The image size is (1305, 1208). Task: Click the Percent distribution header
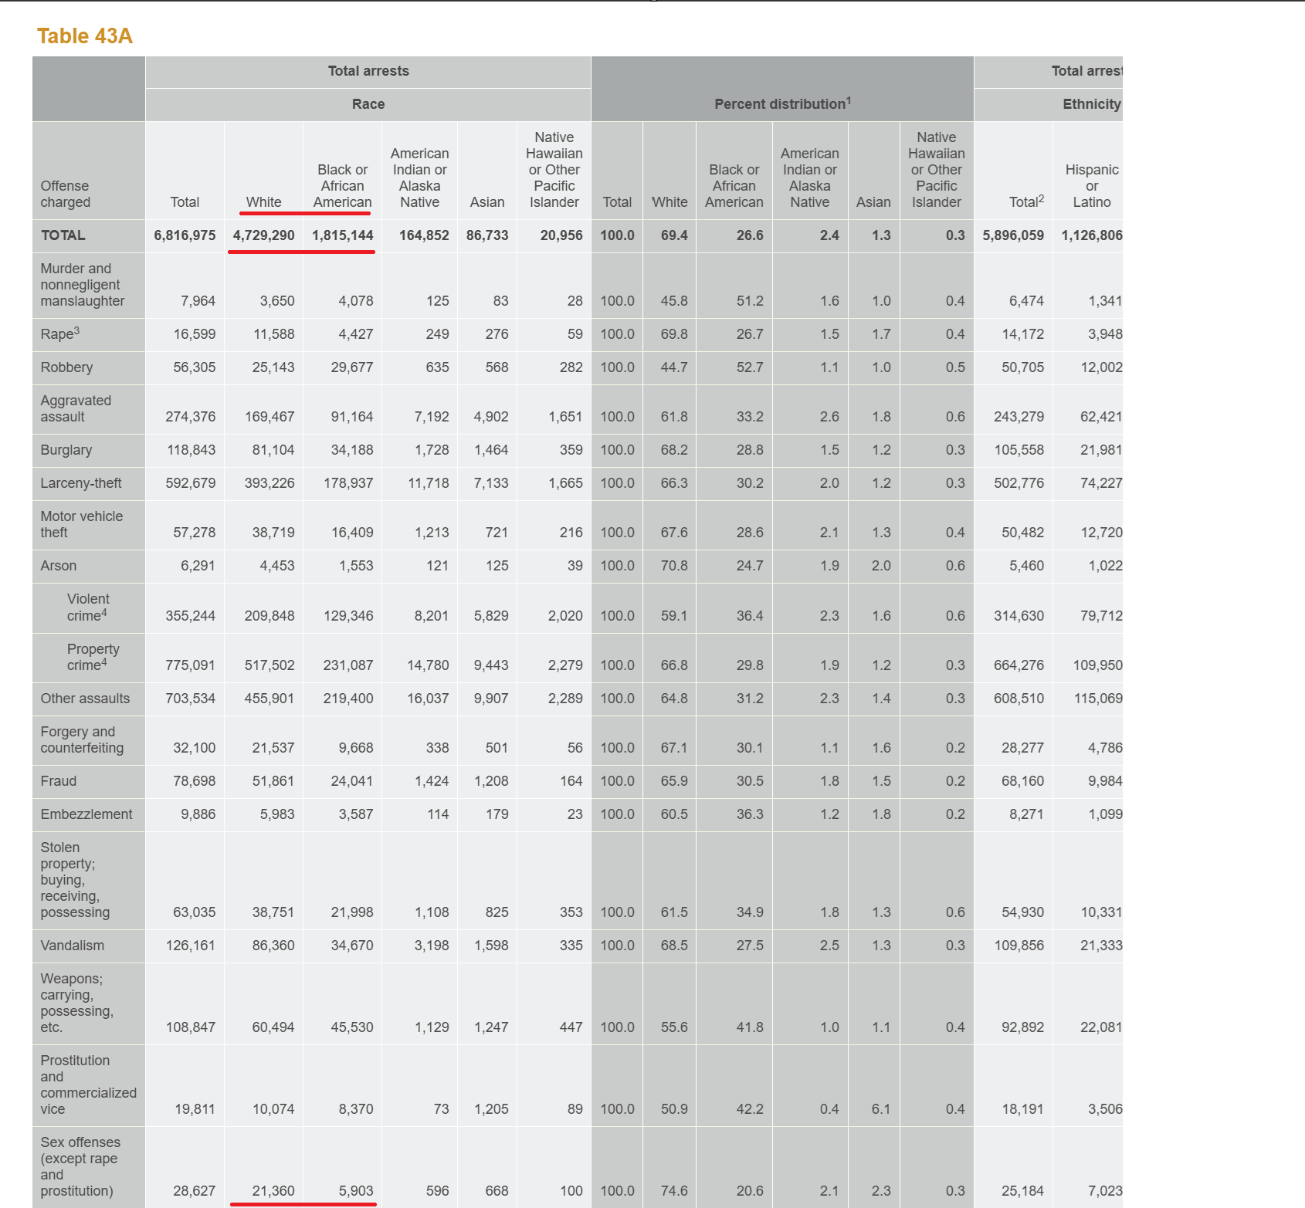click(782, 103)
